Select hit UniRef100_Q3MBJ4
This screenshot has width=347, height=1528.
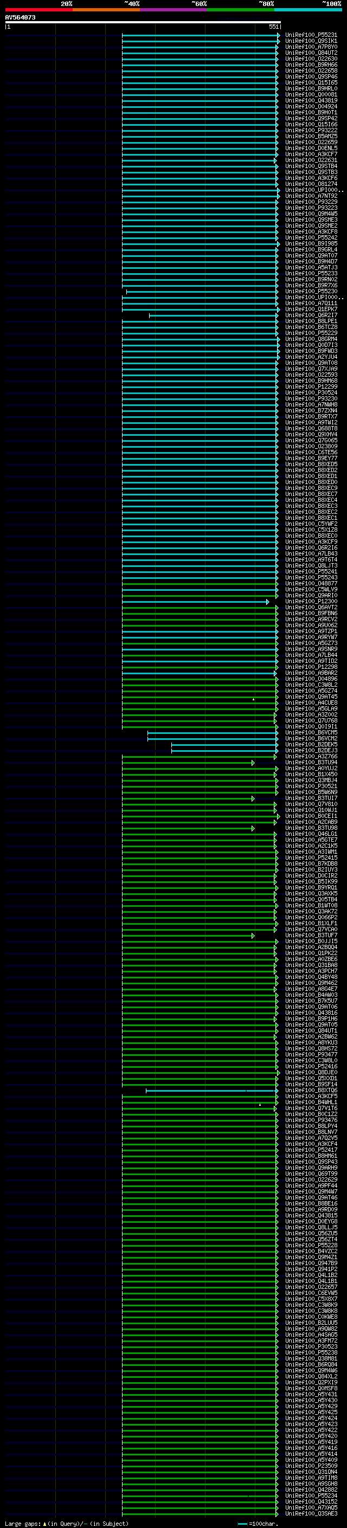click(311, 781)
